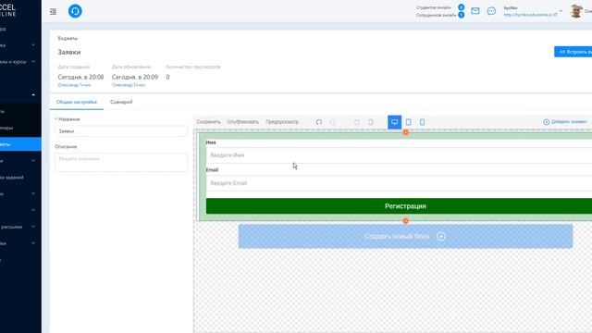The height and width of the screenshot is (333, 592).
Task: Switch to the Общие настройки tab
Action: pos(77,102)
